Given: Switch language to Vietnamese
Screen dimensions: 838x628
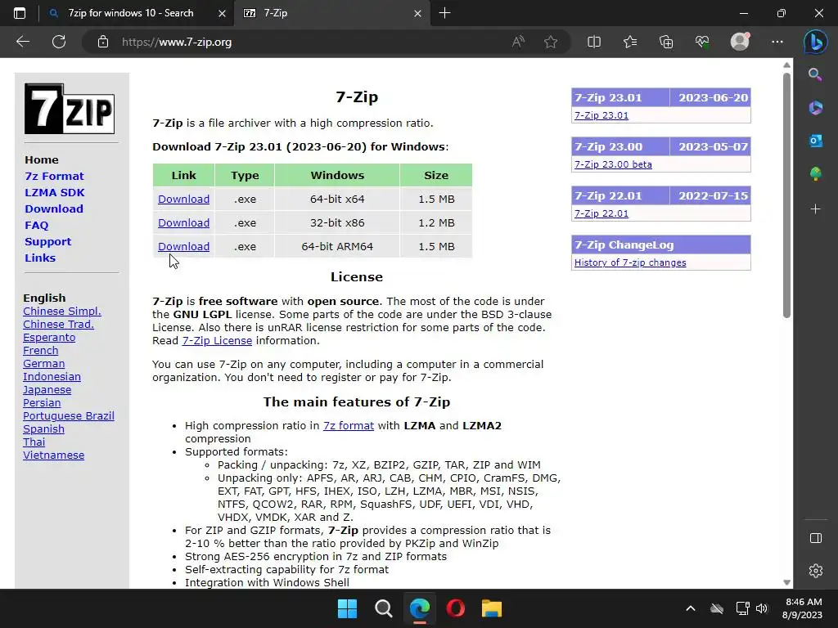Looking at the screenshot, I should point(53,455).
